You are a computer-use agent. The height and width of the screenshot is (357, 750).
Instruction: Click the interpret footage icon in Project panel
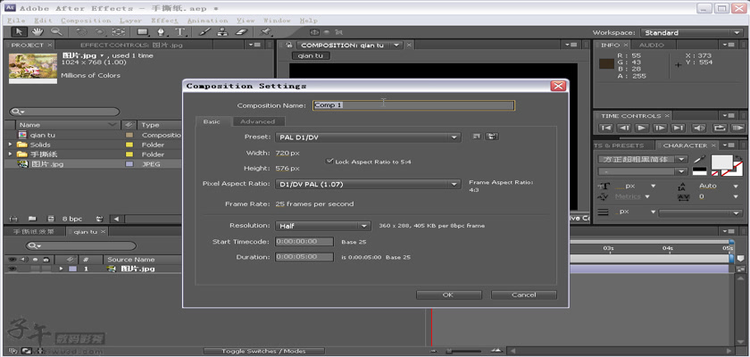click(12, 219)
